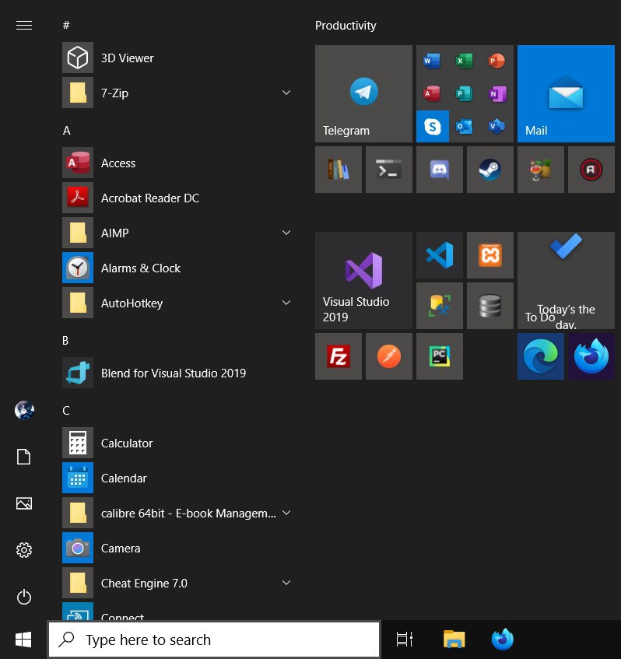
Task: Open the grey database tile
Action: coord(489,306)
